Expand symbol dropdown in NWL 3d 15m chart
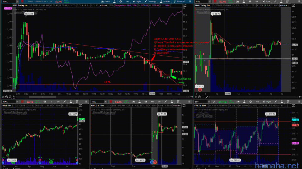Image resolution: width=302 pixels, height=169 pixels. (106, 102)
